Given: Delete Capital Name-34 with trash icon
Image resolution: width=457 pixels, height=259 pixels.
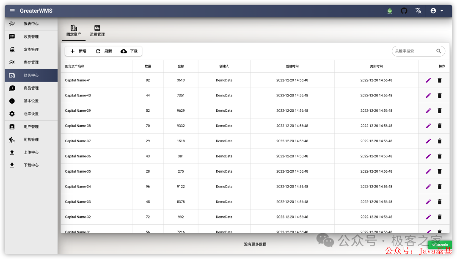Looking at the screenshot, I should [440, 187].
